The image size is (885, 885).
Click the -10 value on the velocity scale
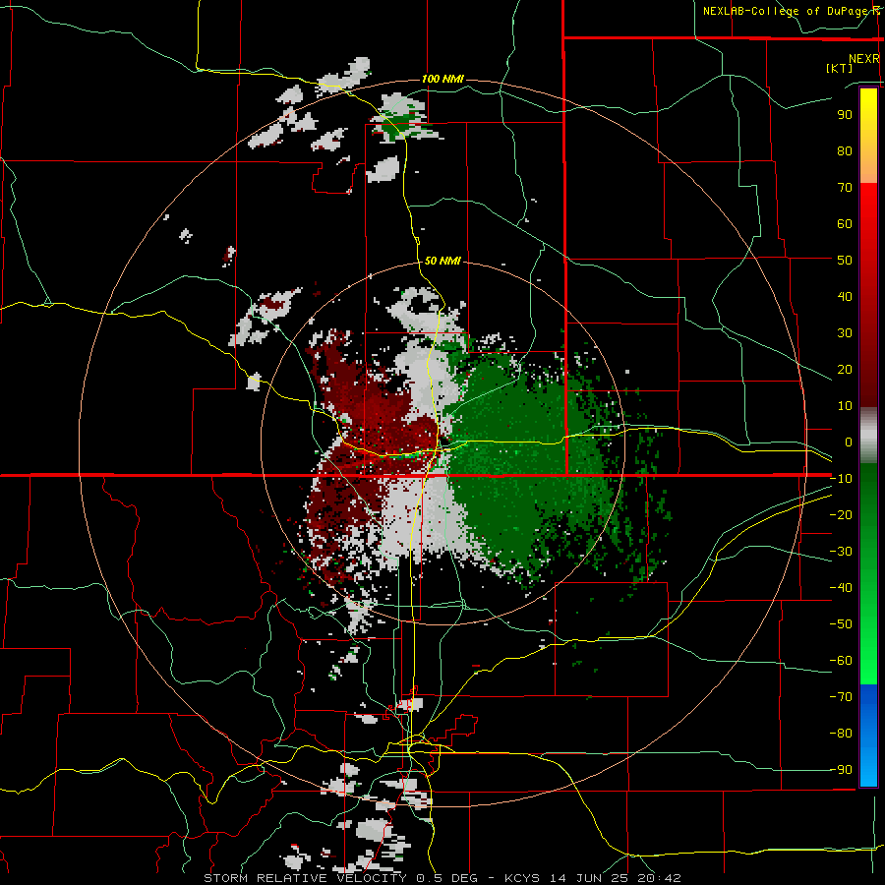click(x=841, y=479)
